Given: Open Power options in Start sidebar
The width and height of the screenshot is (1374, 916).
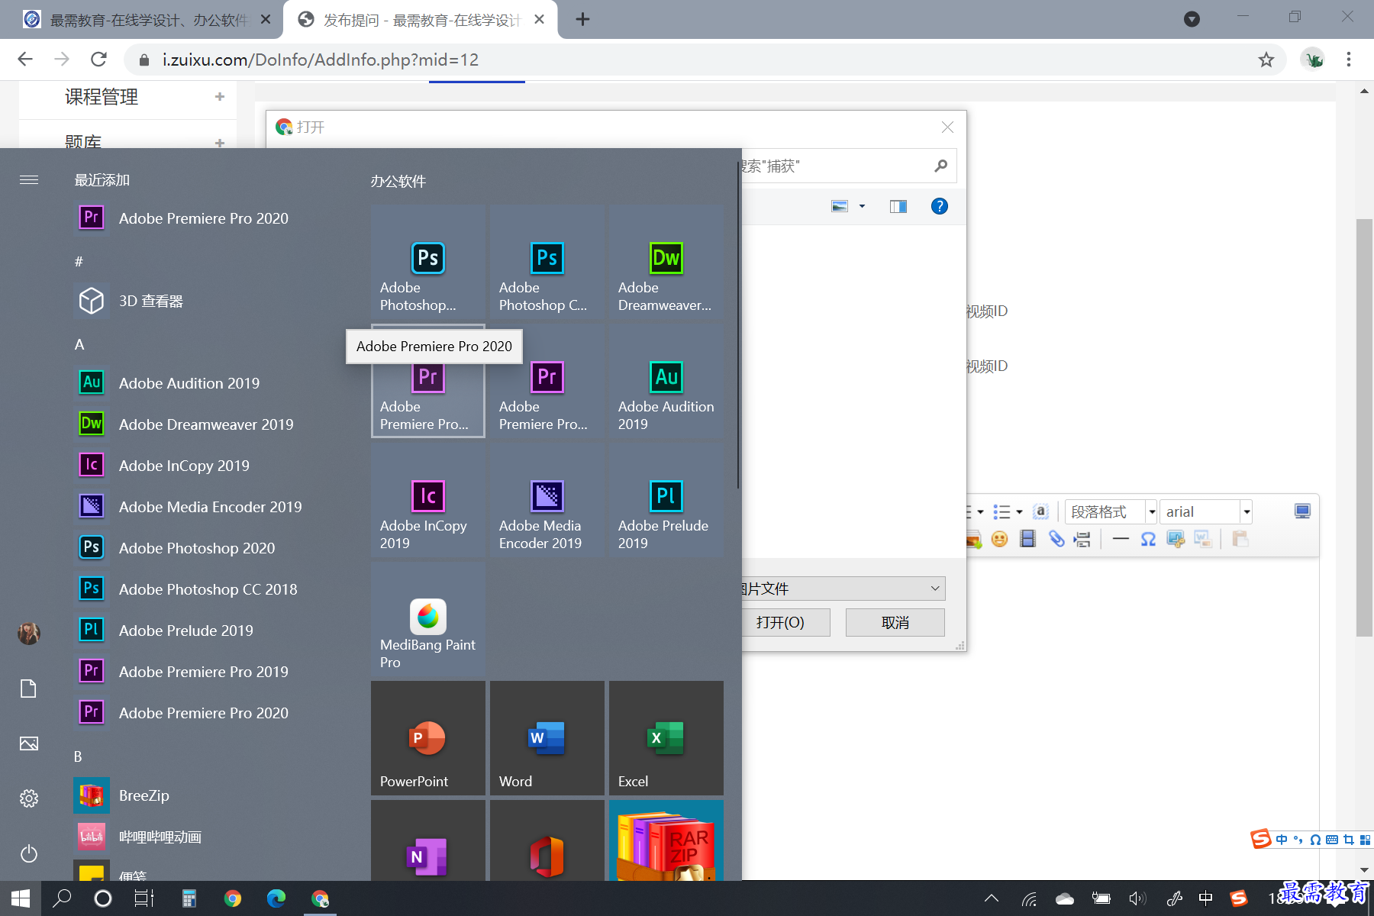Looking at the screenshot, I should 29,853.
